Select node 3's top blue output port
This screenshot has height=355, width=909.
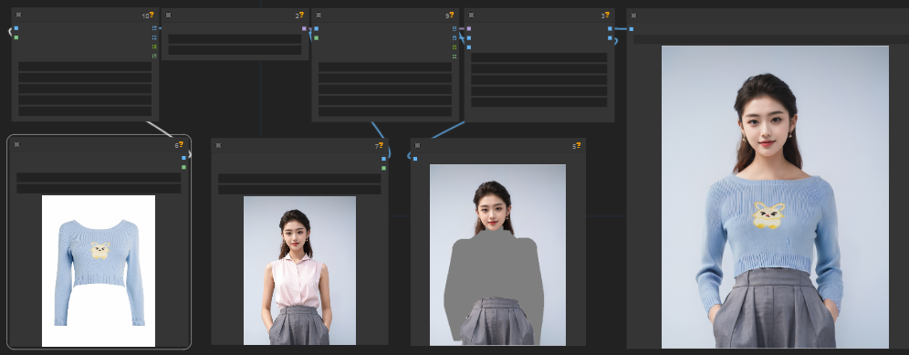pos(610,28)
